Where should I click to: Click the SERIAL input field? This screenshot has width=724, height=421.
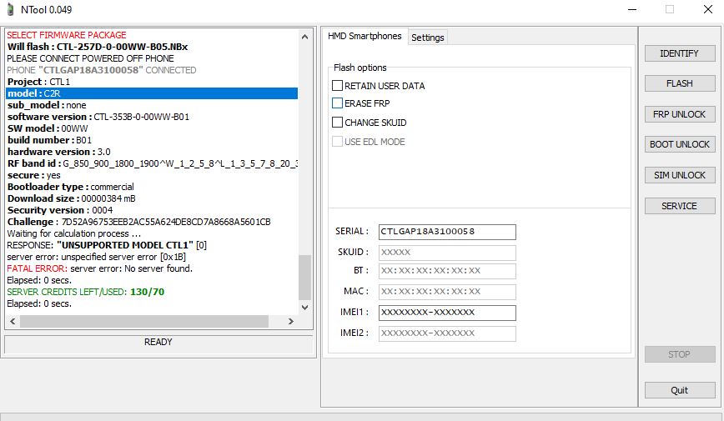(x=447, y=232)
